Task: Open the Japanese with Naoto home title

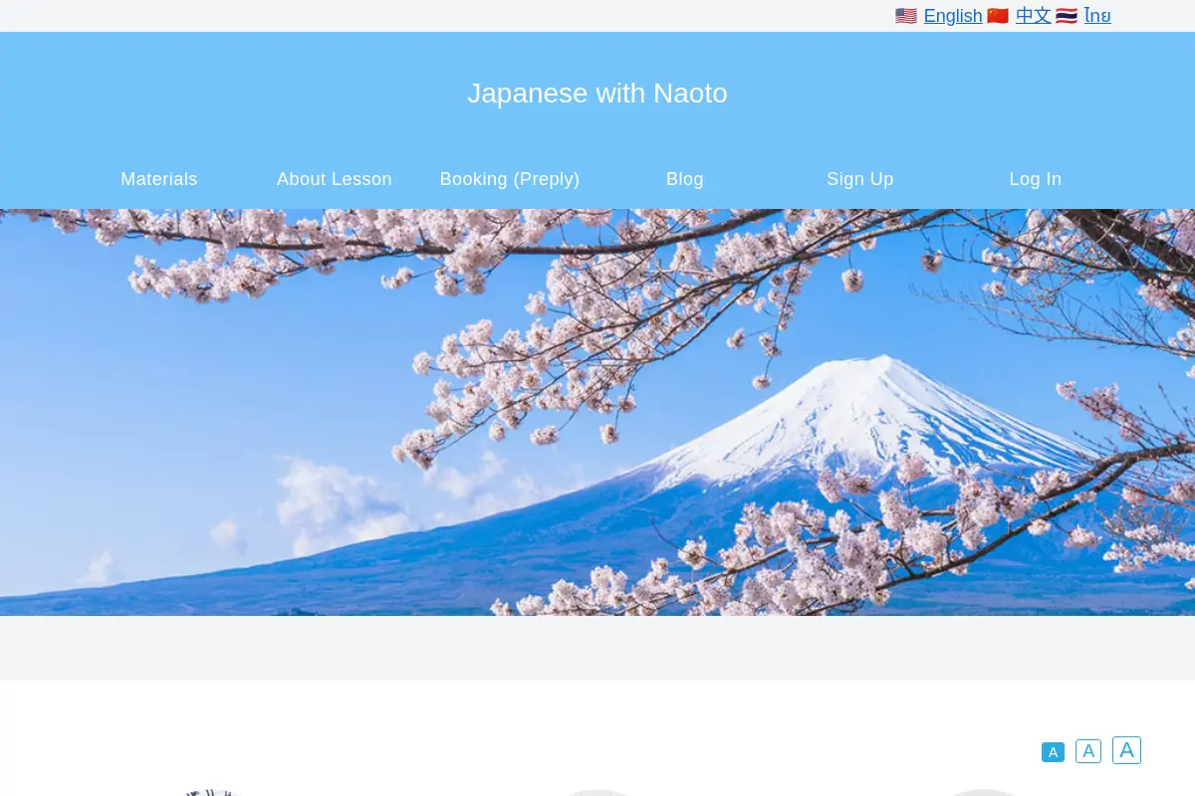Action: [x=597, y=94]
